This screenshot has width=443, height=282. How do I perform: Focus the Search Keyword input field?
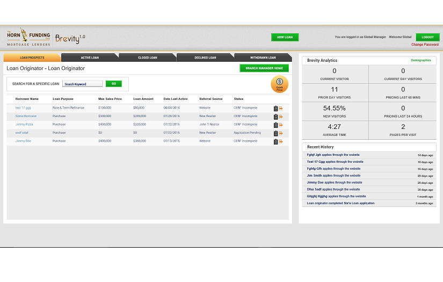[x=83, y=84]
